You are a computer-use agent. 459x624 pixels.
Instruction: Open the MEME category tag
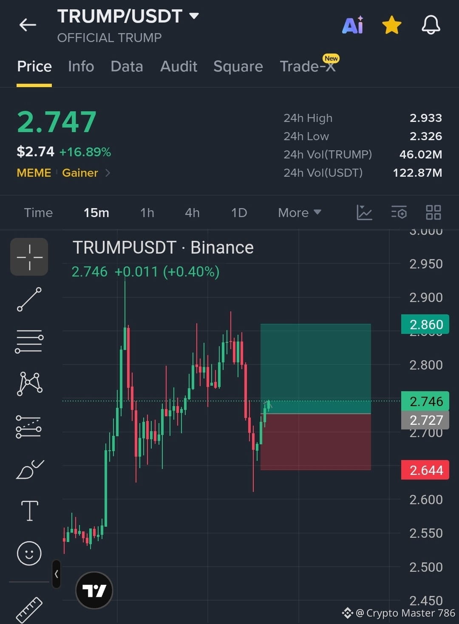(x=34, y=173)
